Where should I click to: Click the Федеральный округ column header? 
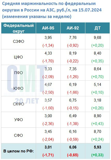coord(19,28)
